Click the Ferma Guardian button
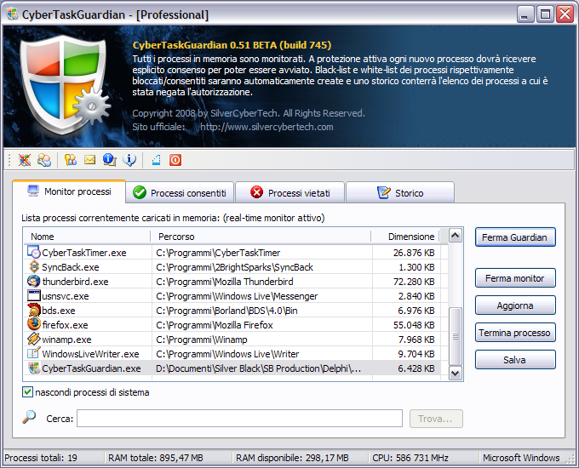The height and width of the screenshot is (468, 579). click(515, 237)
